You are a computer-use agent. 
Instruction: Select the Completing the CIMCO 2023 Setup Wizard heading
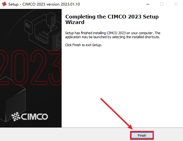pos(112,19)
